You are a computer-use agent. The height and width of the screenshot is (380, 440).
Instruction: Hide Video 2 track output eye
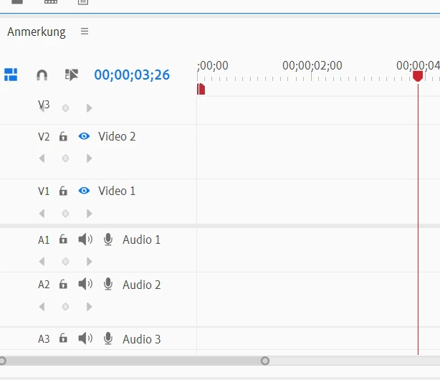coord(84,136)
